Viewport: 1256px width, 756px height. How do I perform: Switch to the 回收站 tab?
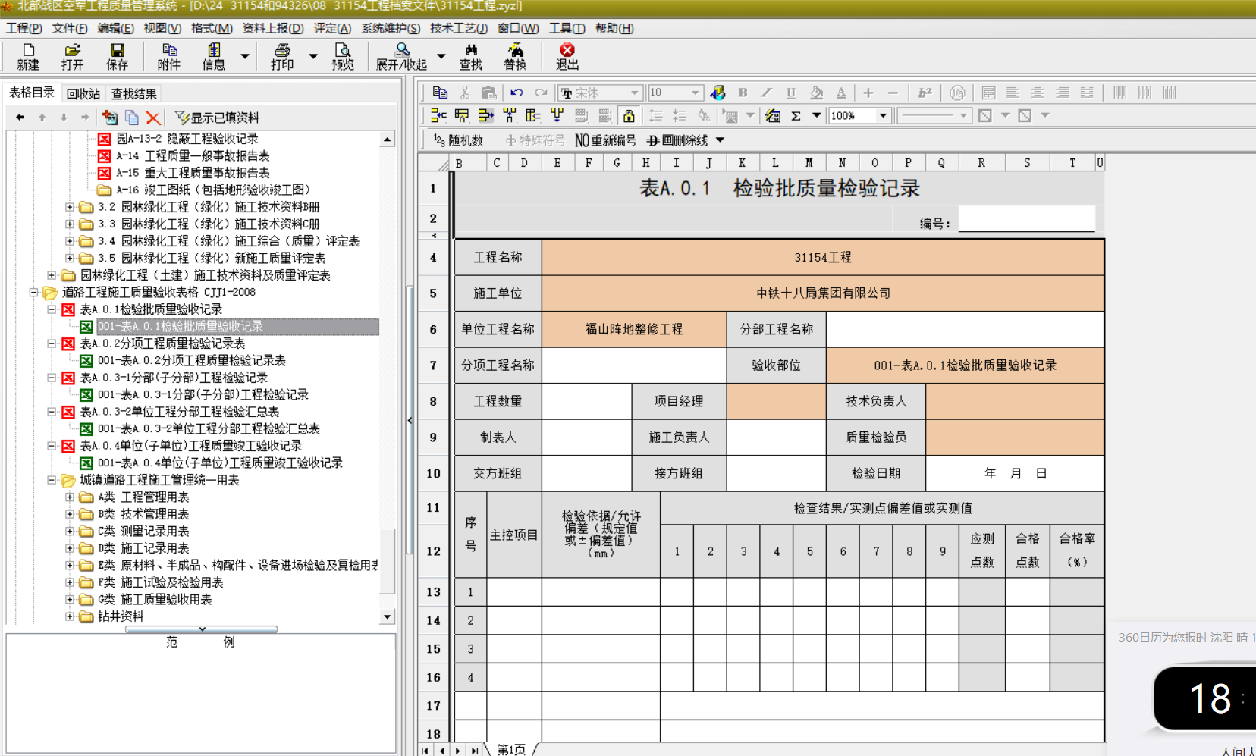(x=83, y=94)
